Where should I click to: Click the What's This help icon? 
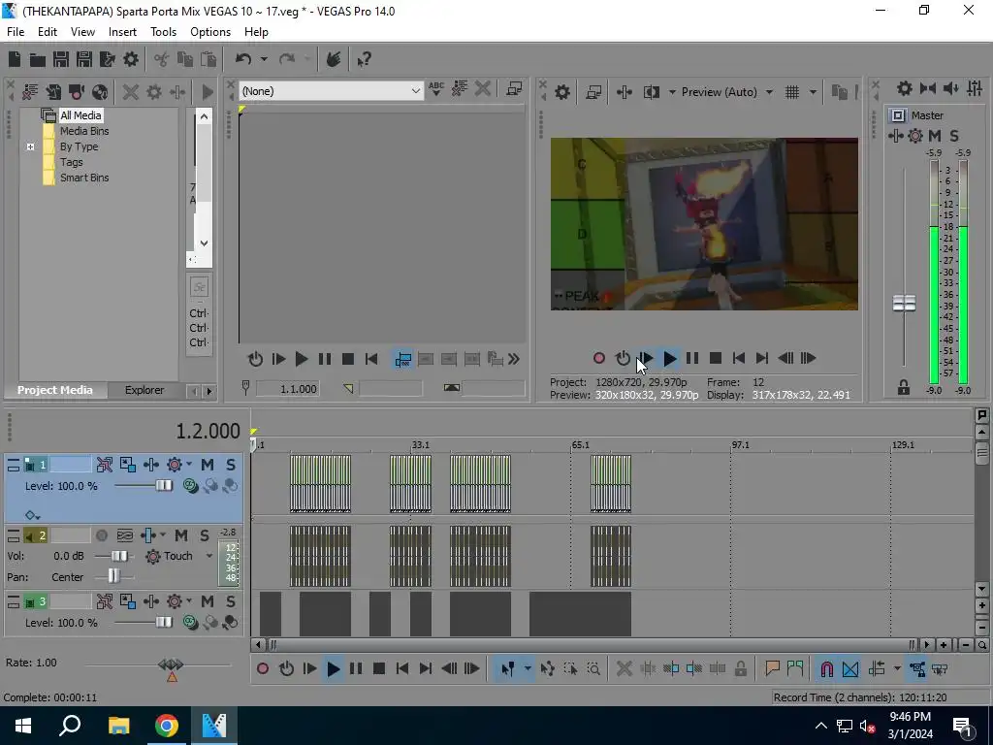(x=365, y=59)
